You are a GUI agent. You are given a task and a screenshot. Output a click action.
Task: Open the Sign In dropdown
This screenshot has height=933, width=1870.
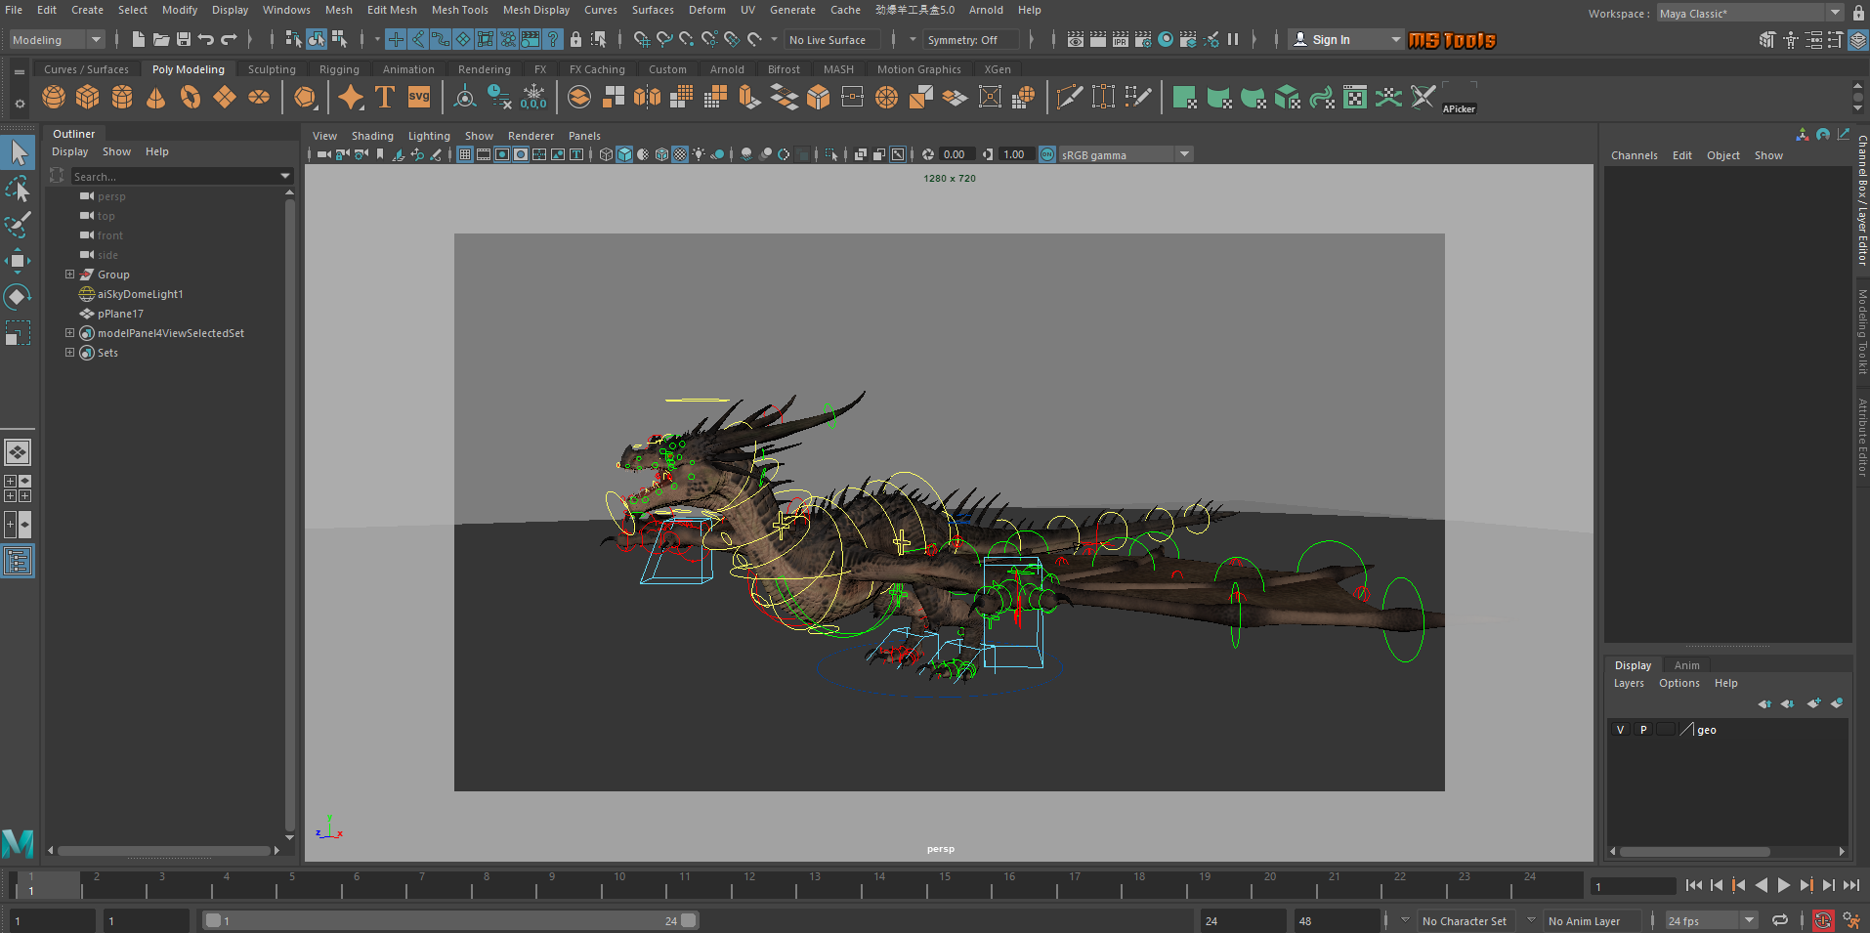(x=1345, y=40)
